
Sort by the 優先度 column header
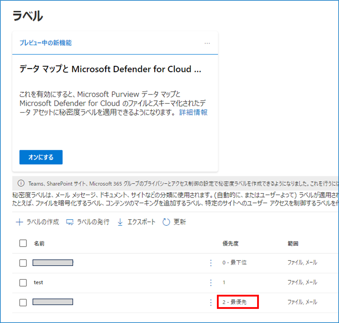tap(230, 244)
